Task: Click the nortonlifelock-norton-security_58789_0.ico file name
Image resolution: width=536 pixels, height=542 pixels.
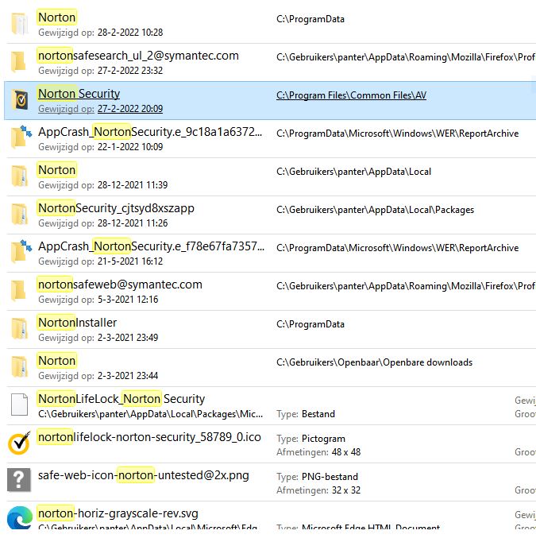Action: point(149,437)
